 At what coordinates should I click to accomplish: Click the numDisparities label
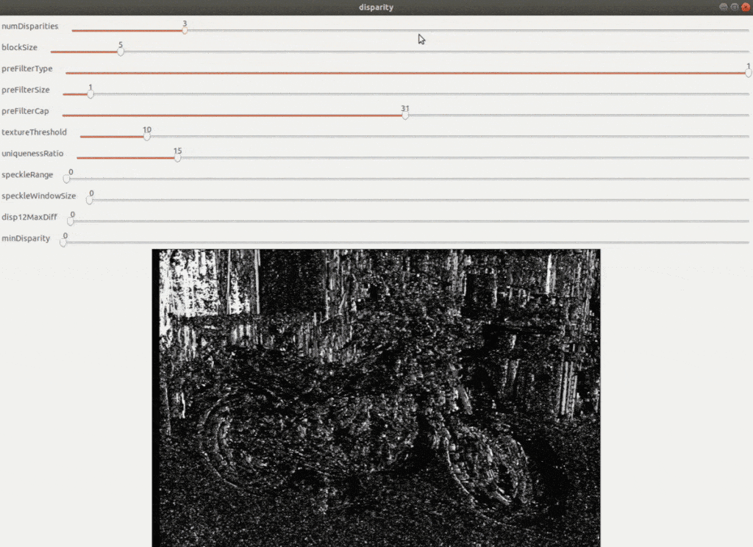29,26
